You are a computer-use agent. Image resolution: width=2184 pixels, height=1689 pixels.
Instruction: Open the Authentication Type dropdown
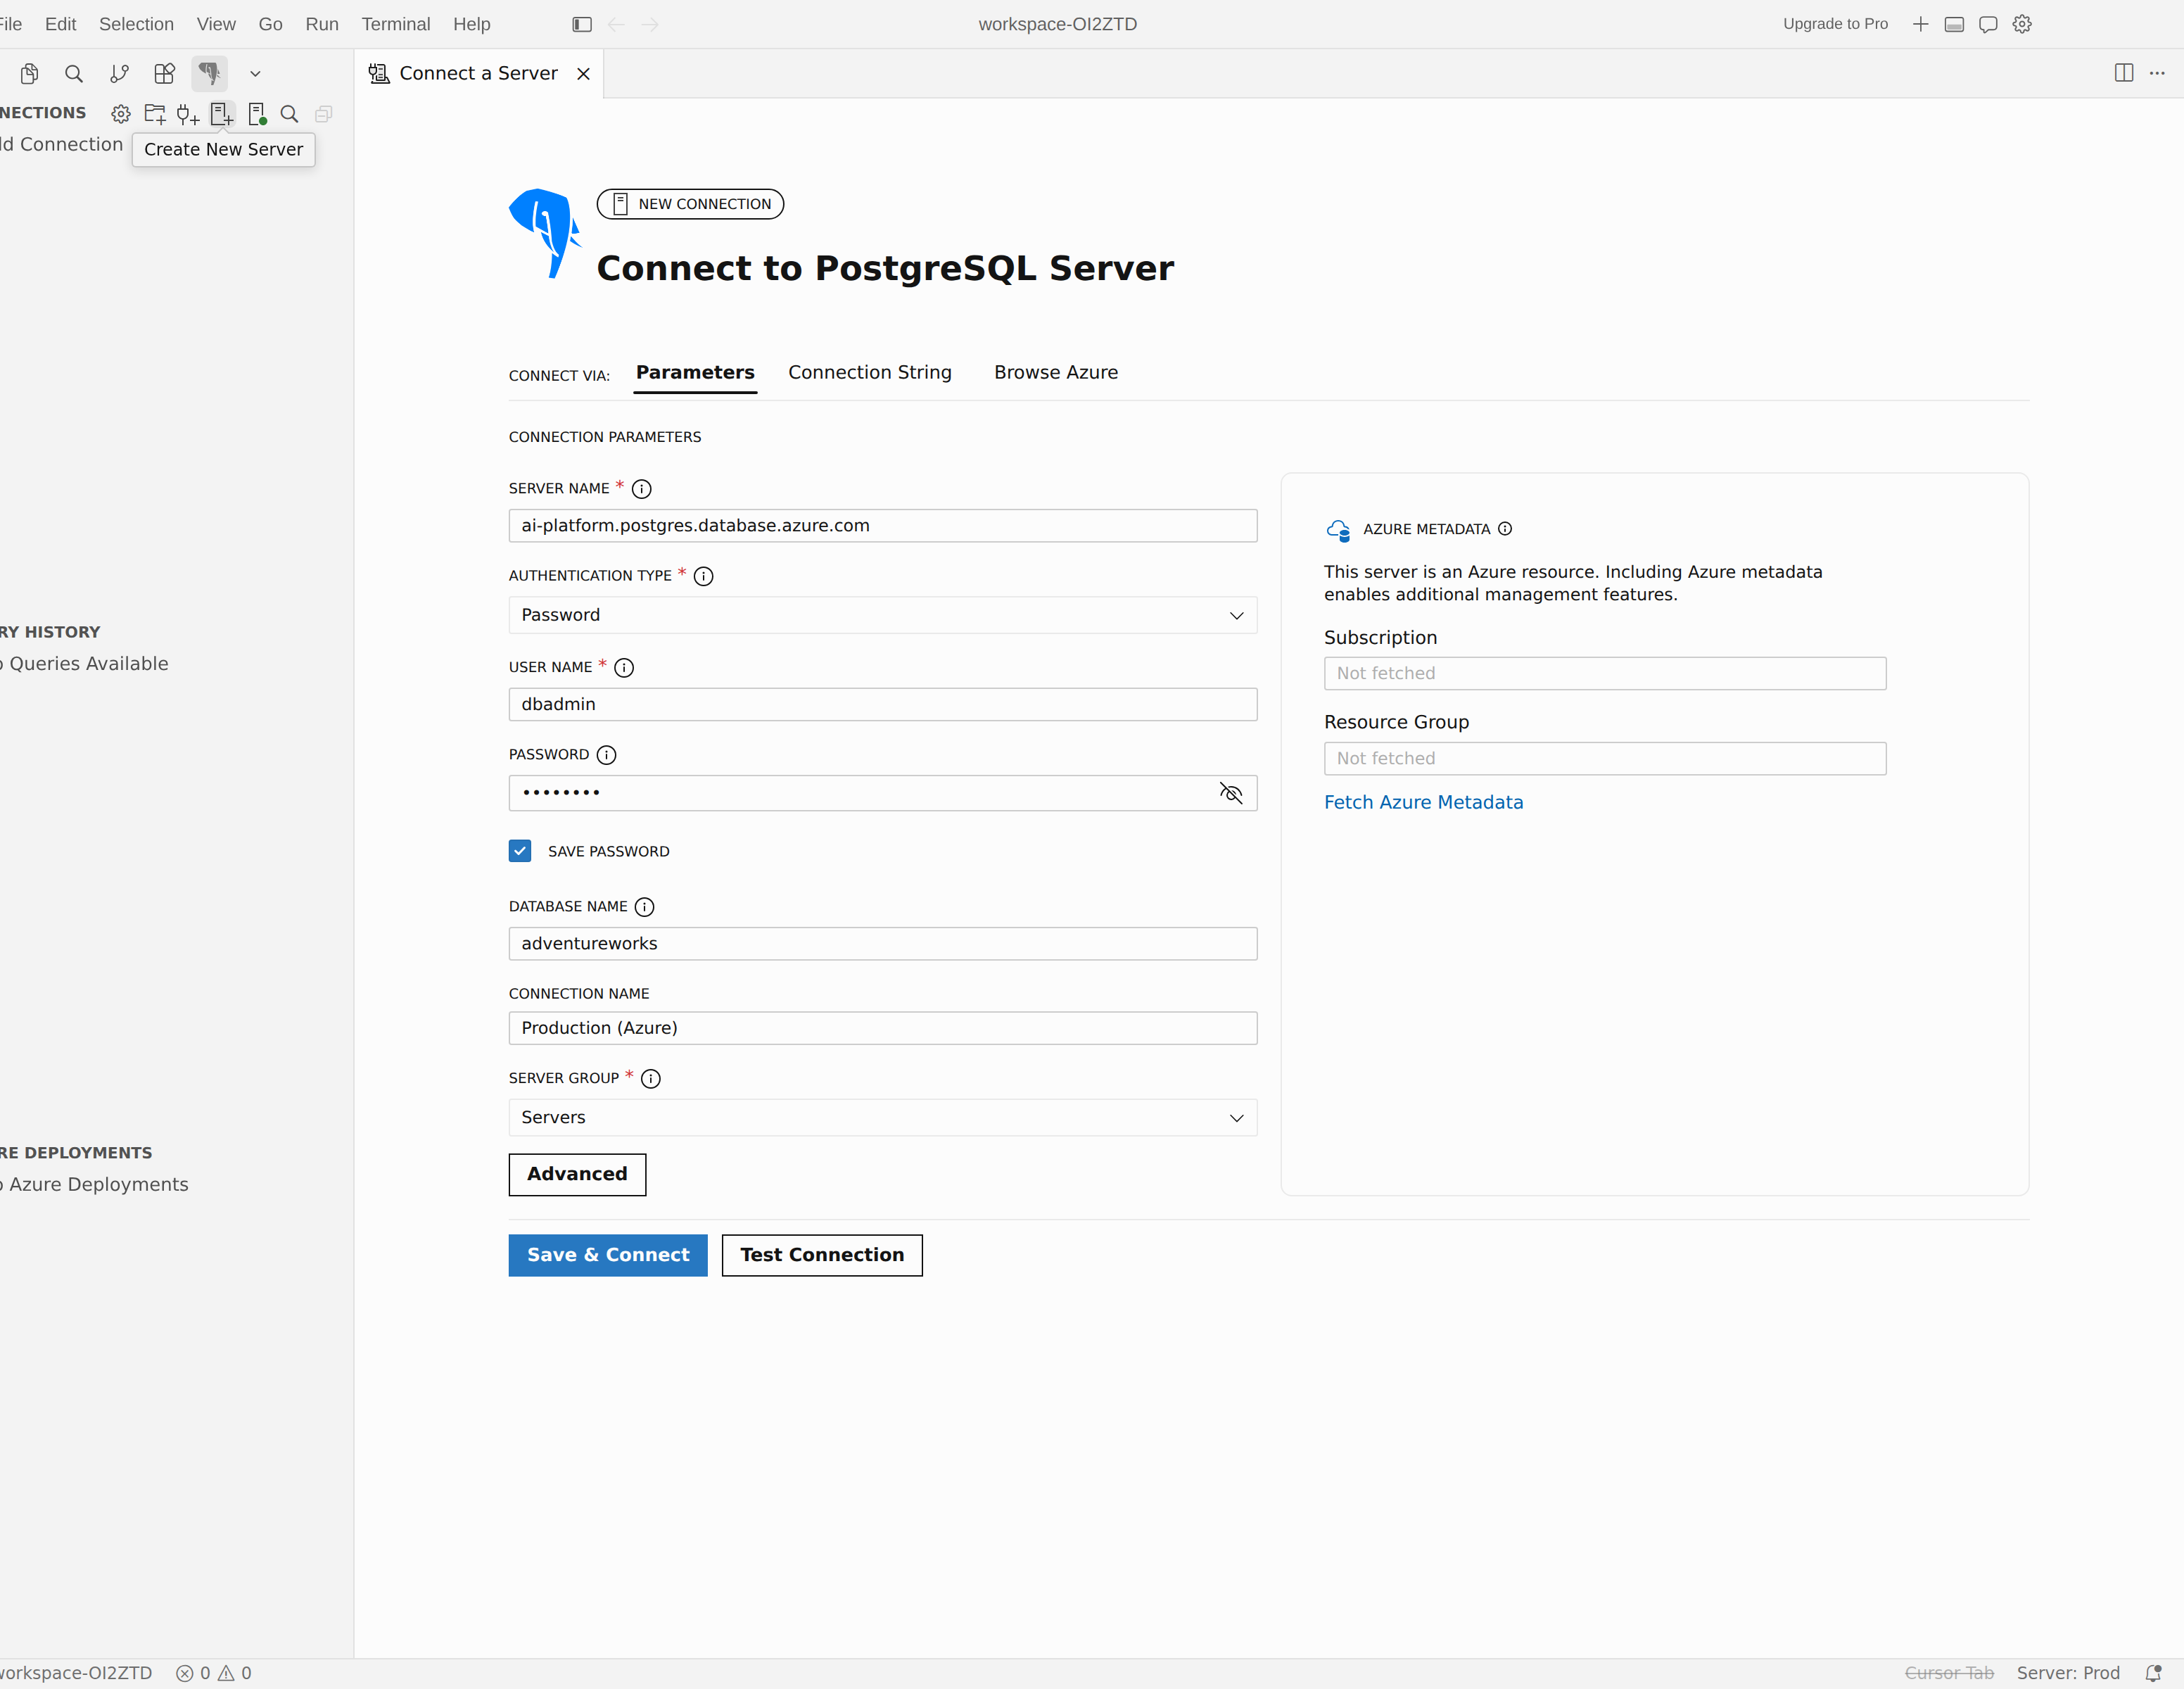click(x=883, y=615)
